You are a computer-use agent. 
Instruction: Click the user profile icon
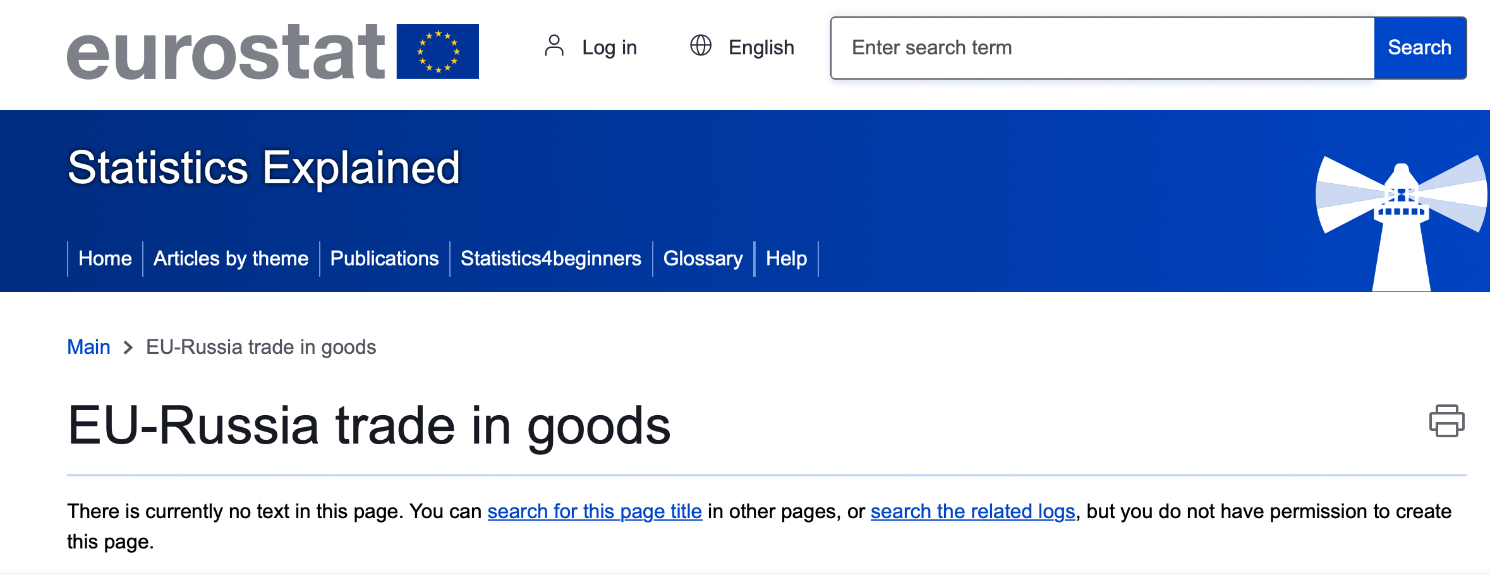point(554,46)
